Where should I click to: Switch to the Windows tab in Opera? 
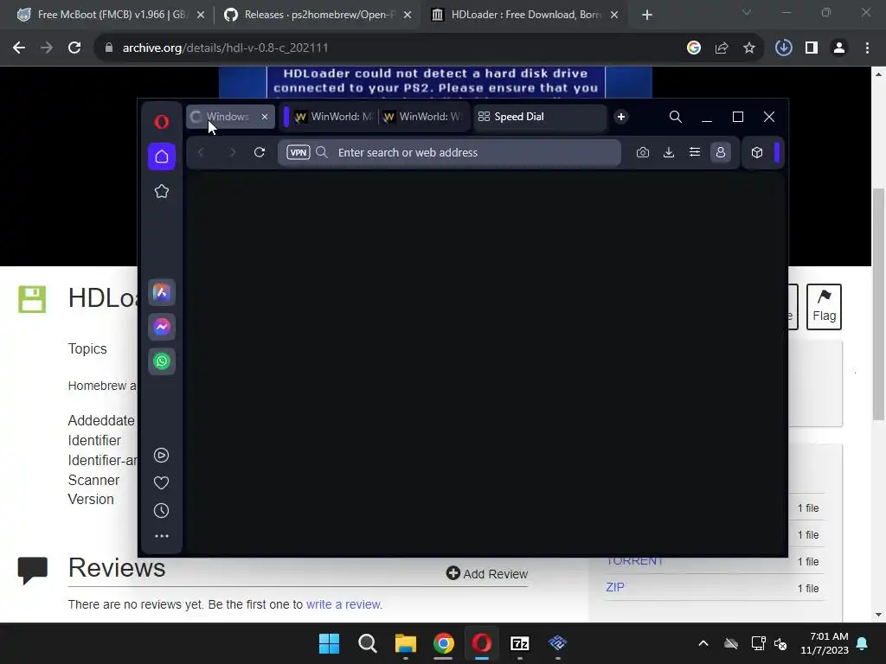(228, 117)
